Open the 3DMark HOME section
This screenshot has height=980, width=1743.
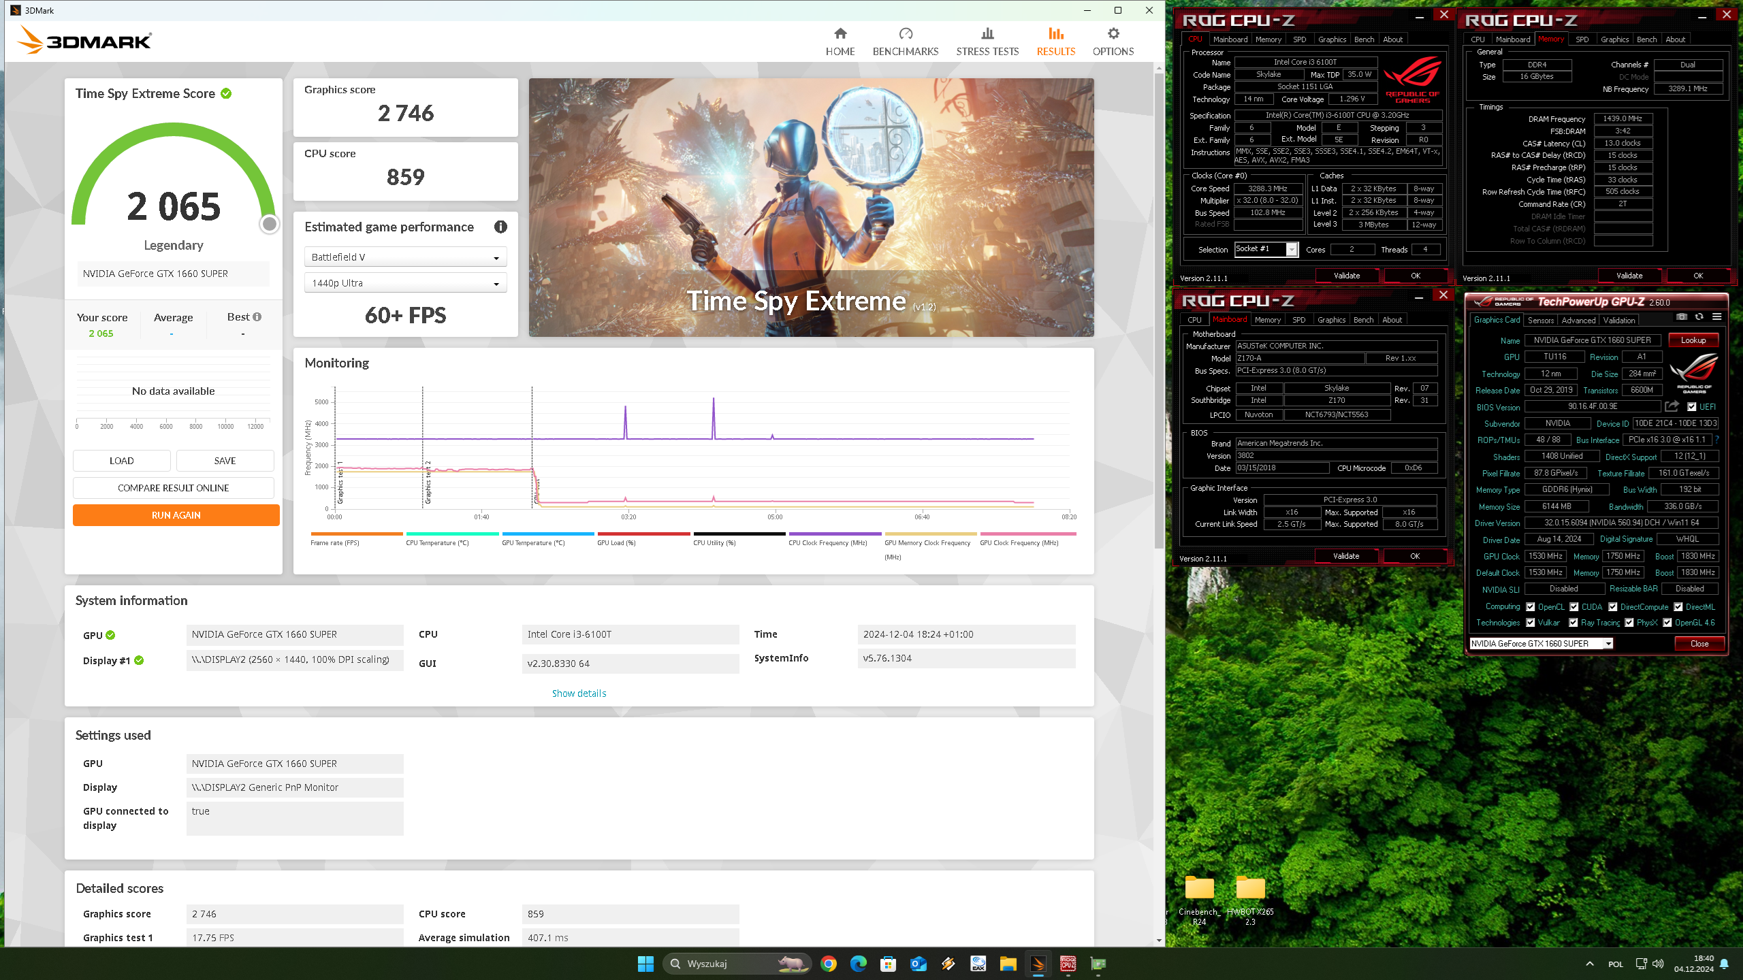click(x=840, y=42)
